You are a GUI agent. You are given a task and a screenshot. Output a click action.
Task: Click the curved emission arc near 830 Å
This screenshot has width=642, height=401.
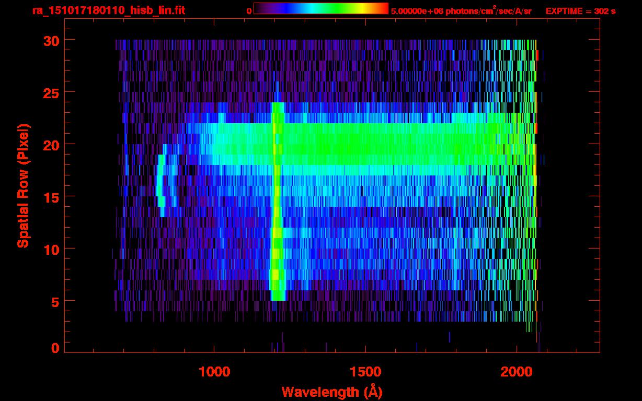[x=162, y=180]
